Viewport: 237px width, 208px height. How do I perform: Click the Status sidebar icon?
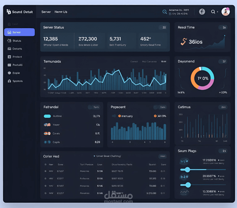pyautogui.click(x=10, y=41)
